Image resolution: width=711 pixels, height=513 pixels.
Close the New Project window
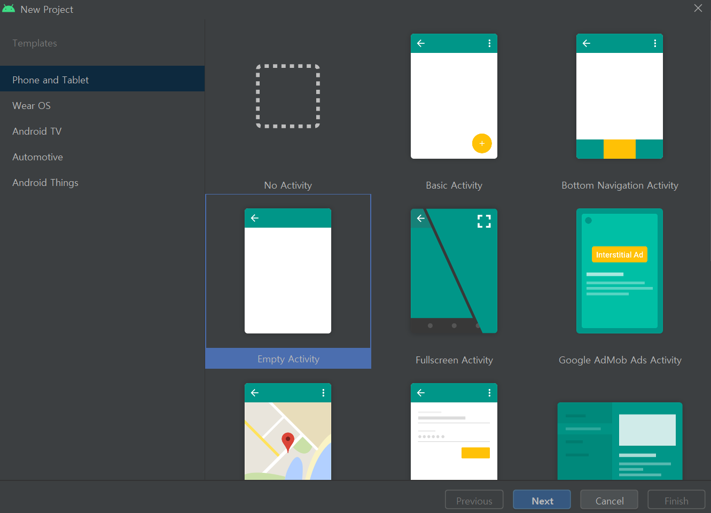(698, 8)
